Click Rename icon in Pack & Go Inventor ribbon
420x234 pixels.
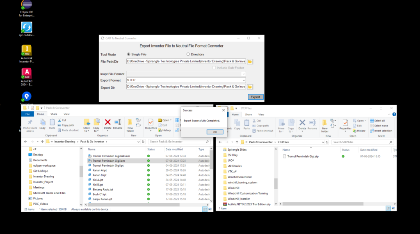pos(118,124)
